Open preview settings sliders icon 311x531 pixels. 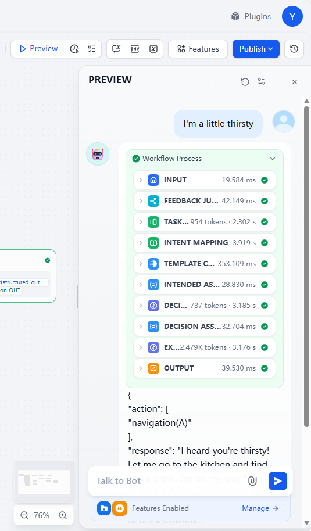[x=262, y=81]
